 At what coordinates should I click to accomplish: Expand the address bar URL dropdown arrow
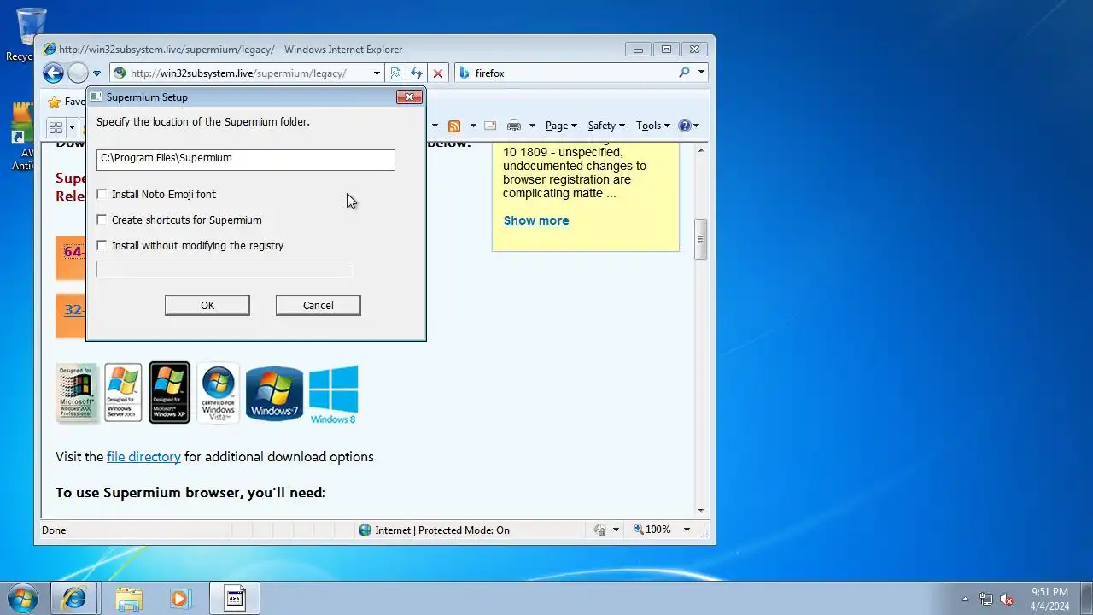(377, 73)
